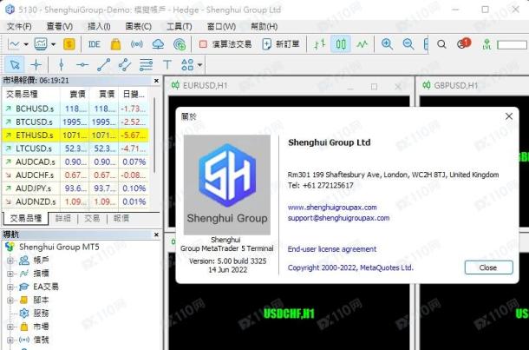The width and height of the screenshot is (529, 350).
Task: Select the highlighted ETHUSD.s row
Action: (75, 135)
